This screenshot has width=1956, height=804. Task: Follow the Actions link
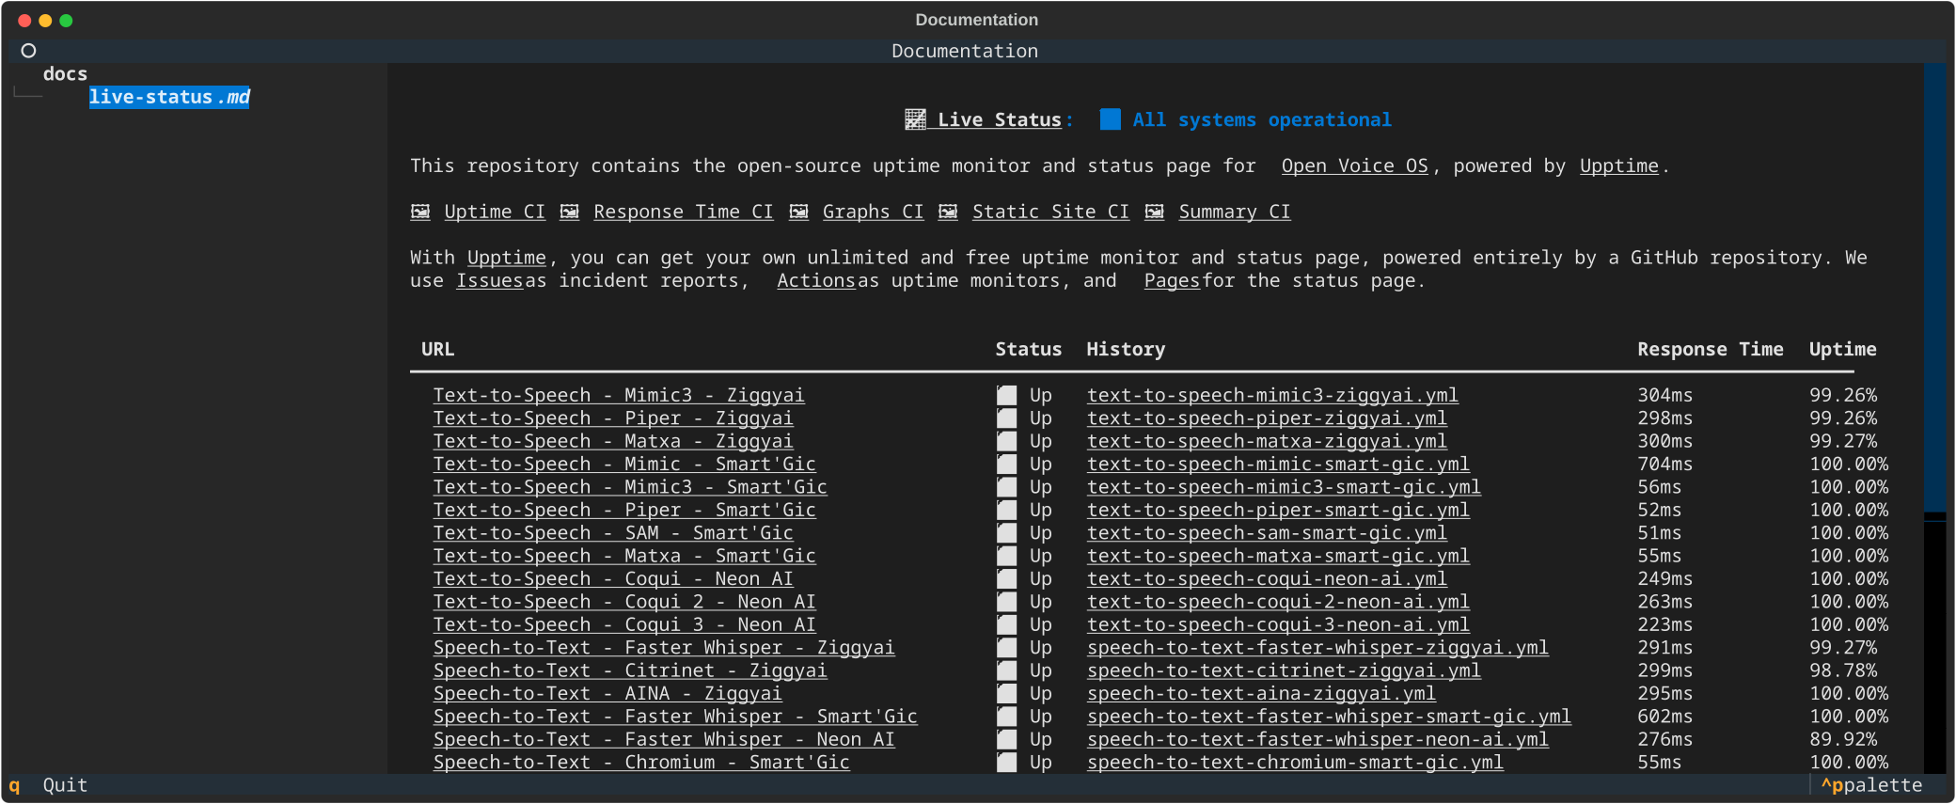(x=816, y=280)
